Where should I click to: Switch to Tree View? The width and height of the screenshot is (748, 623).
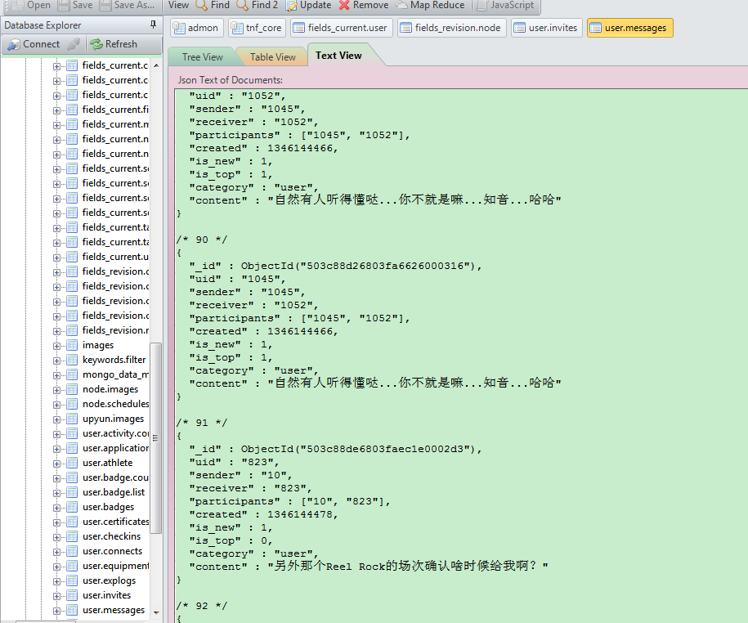click(x=202, y=56)
